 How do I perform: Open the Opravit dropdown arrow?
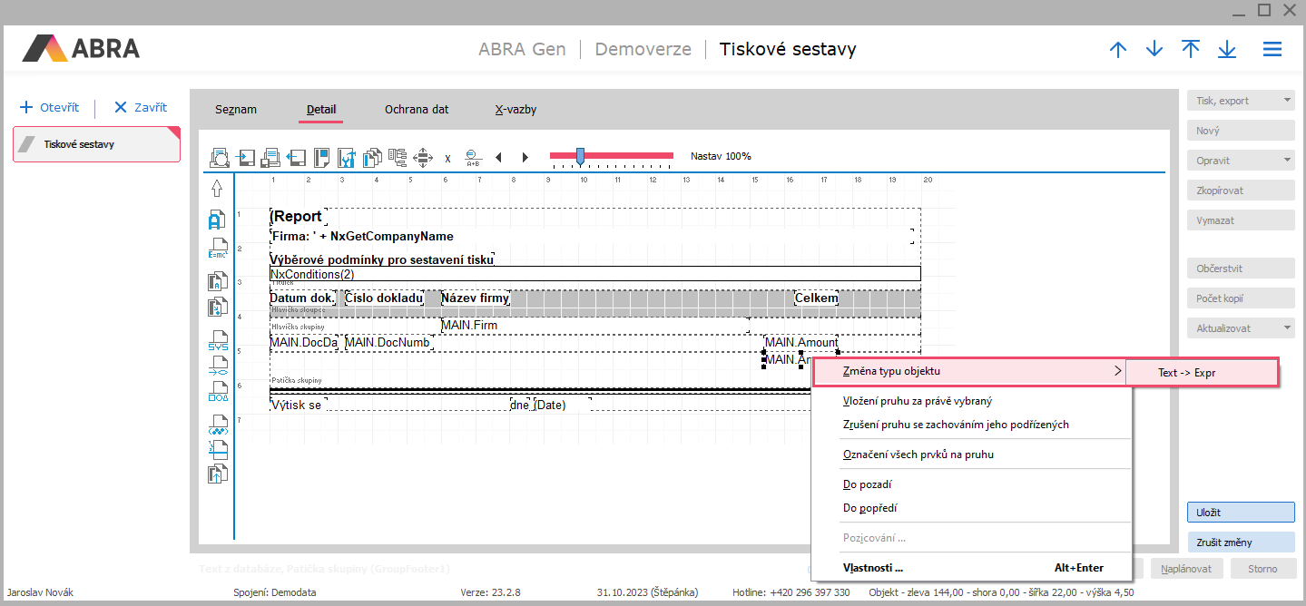[1287, 161]
